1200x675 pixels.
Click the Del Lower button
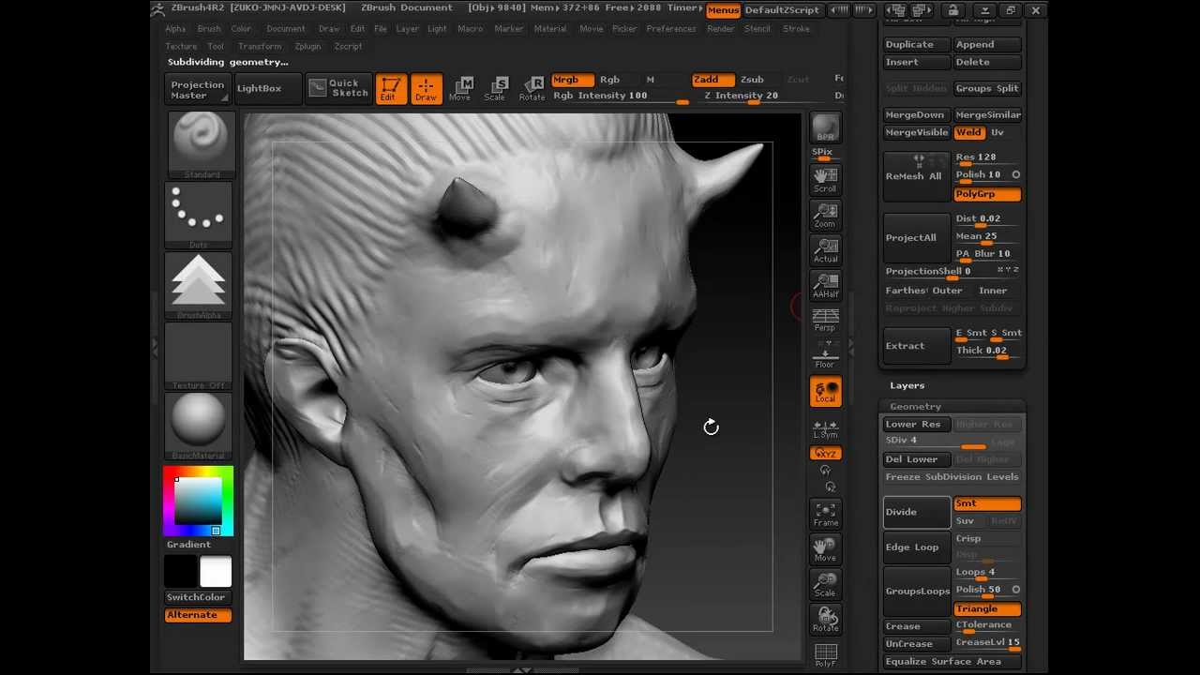point(917,459)
